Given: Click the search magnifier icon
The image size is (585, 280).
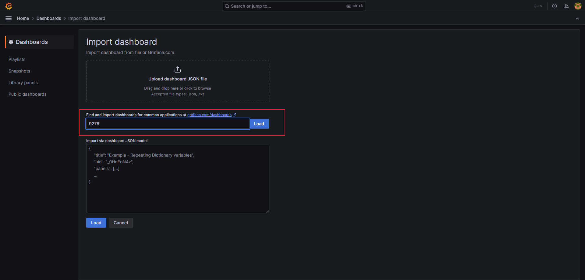Looking at the screenshot, I should (x=227, y=6).
